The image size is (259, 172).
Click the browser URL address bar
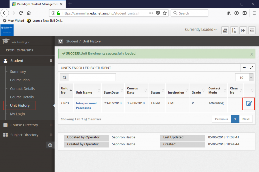[x=101, y=13]
